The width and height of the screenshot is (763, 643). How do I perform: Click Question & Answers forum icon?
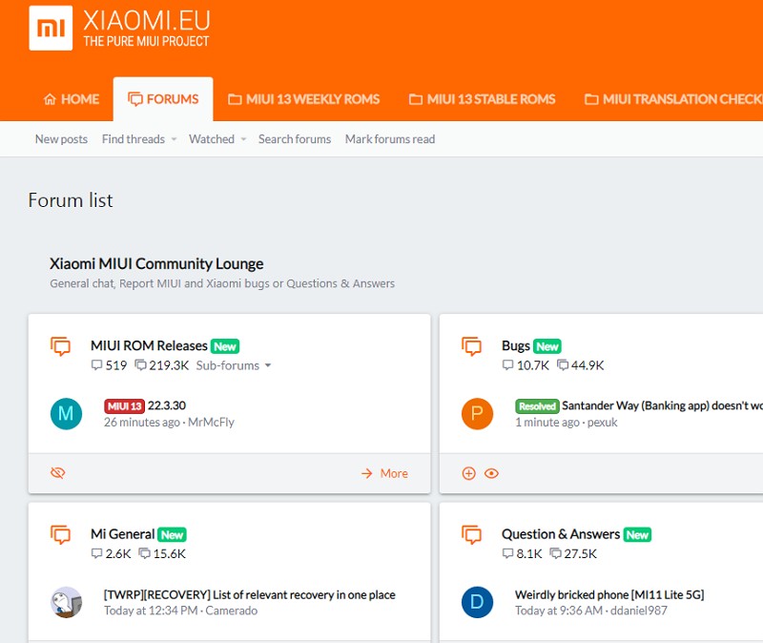tap(471, 534)
